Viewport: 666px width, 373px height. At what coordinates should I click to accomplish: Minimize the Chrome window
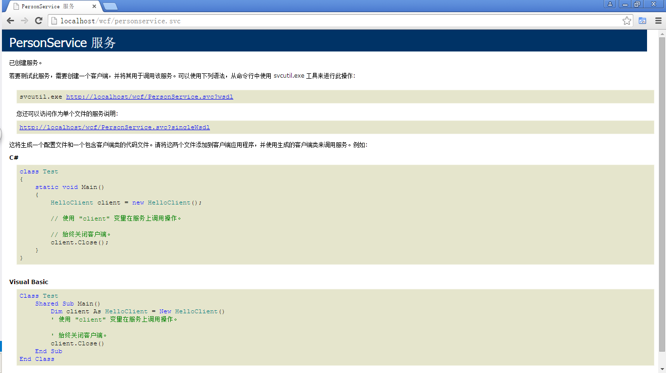tap(625, 4)
